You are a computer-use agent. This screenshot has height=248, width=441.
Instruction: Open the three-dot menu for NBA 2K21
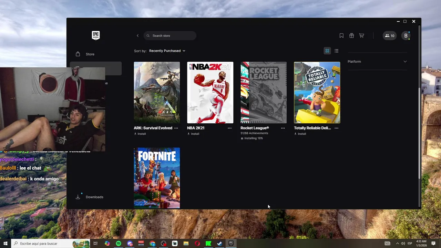(229, 128)
